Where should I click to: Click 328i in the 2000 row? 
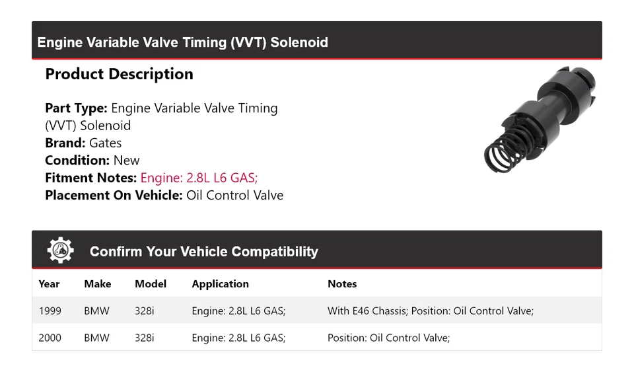tap(144, 338)
